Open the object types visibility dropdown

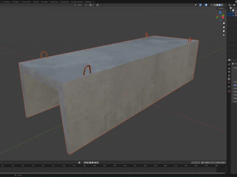(x=197, y=5)
